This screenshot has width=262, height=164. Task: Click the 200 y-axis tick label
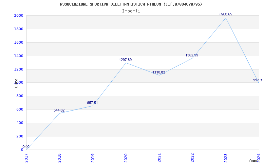[20, 136]
